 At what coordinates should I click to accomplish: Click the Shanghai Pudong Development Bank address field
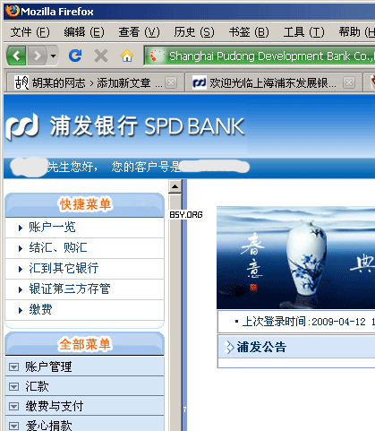(259, 56)
